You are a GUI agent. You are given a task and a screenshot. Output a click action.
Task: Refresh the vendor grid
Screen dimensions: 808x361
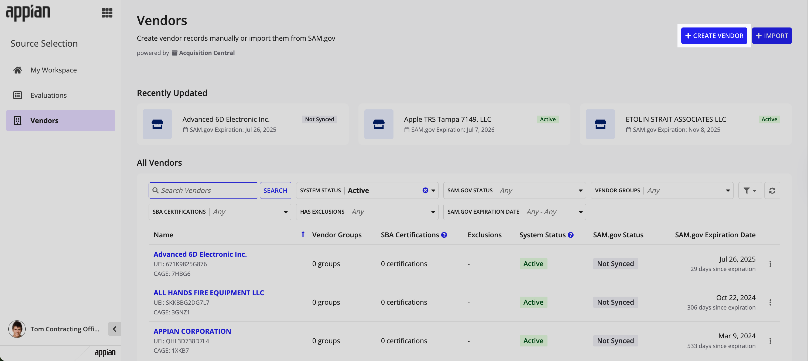pyautogui.click(x=772, y=190)
